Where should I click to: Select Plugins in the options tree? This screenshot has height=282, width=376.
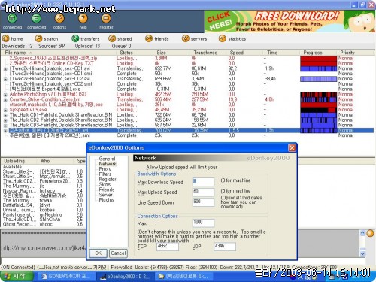pyautogui.click(x=107, y=200)
